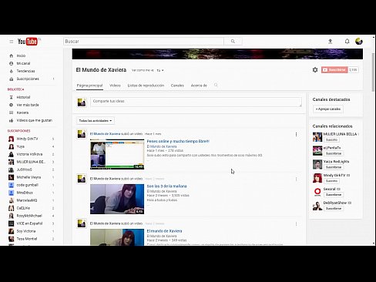Open Historial in the sidebar

23,97
